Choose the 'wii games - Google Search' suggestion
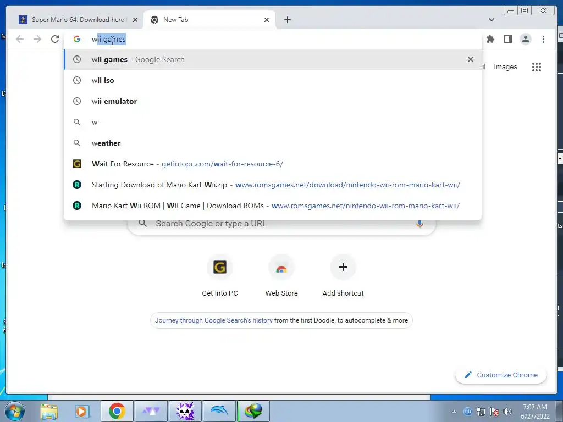 pos(273,59)
